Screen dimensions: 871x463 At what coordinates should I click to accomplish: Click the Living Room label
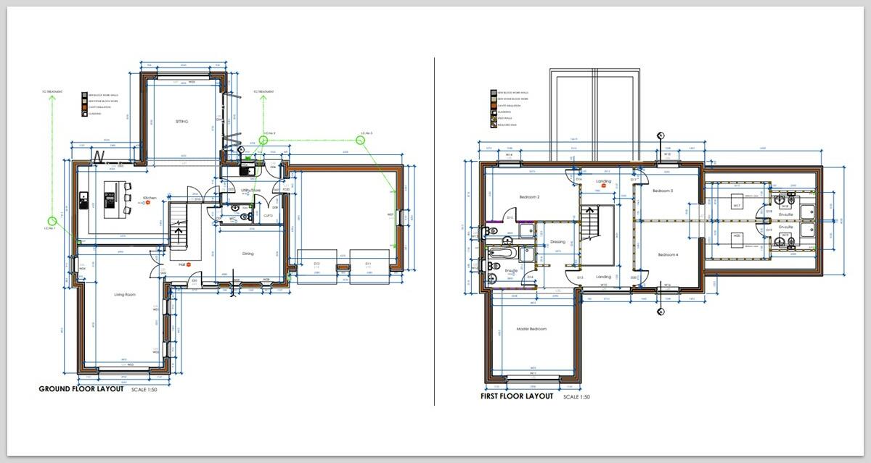[x=126, y=295]
